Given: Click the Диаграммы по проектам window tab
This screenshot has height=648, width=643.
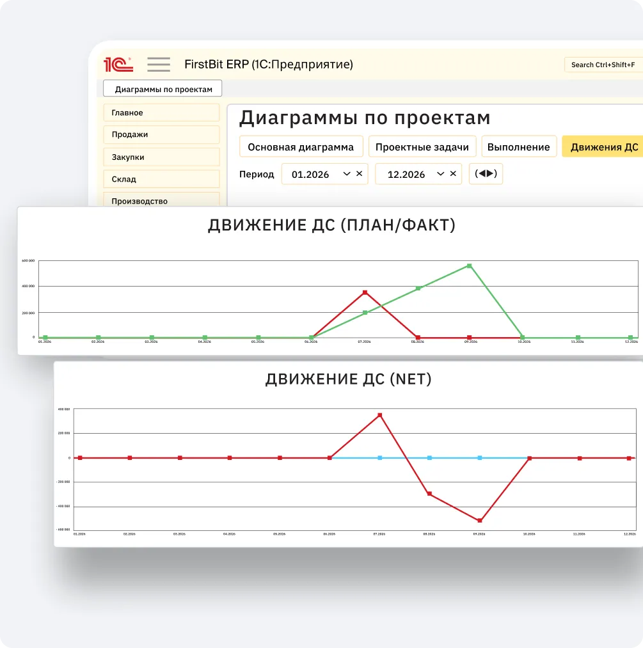Looking at the screenshot, I should pos(163,89).
